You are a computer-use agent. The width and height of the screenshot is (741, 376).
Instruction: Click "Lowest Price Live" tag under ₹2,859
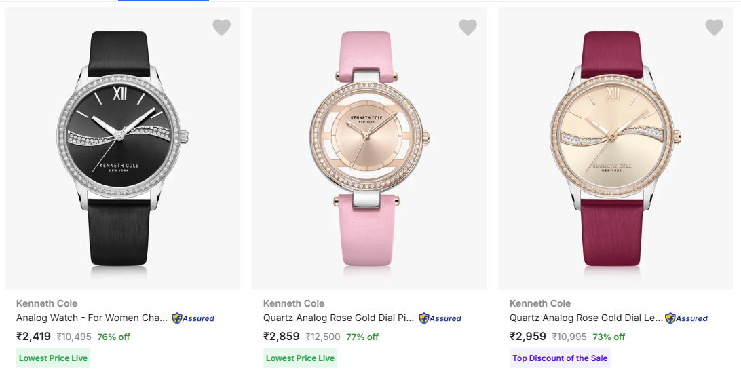(300, 358)
